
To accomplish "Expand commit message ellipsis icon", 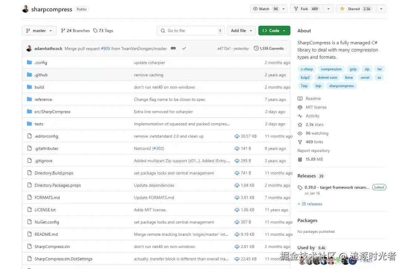I will point(173,49).
